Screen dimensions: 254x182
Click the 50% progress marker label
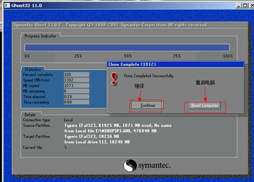pos(127,56)
